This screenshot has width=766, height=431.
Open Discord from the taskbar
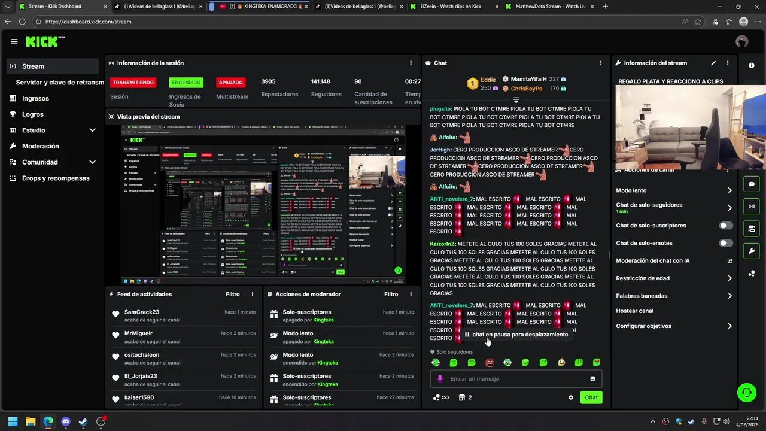click(66, 421)
